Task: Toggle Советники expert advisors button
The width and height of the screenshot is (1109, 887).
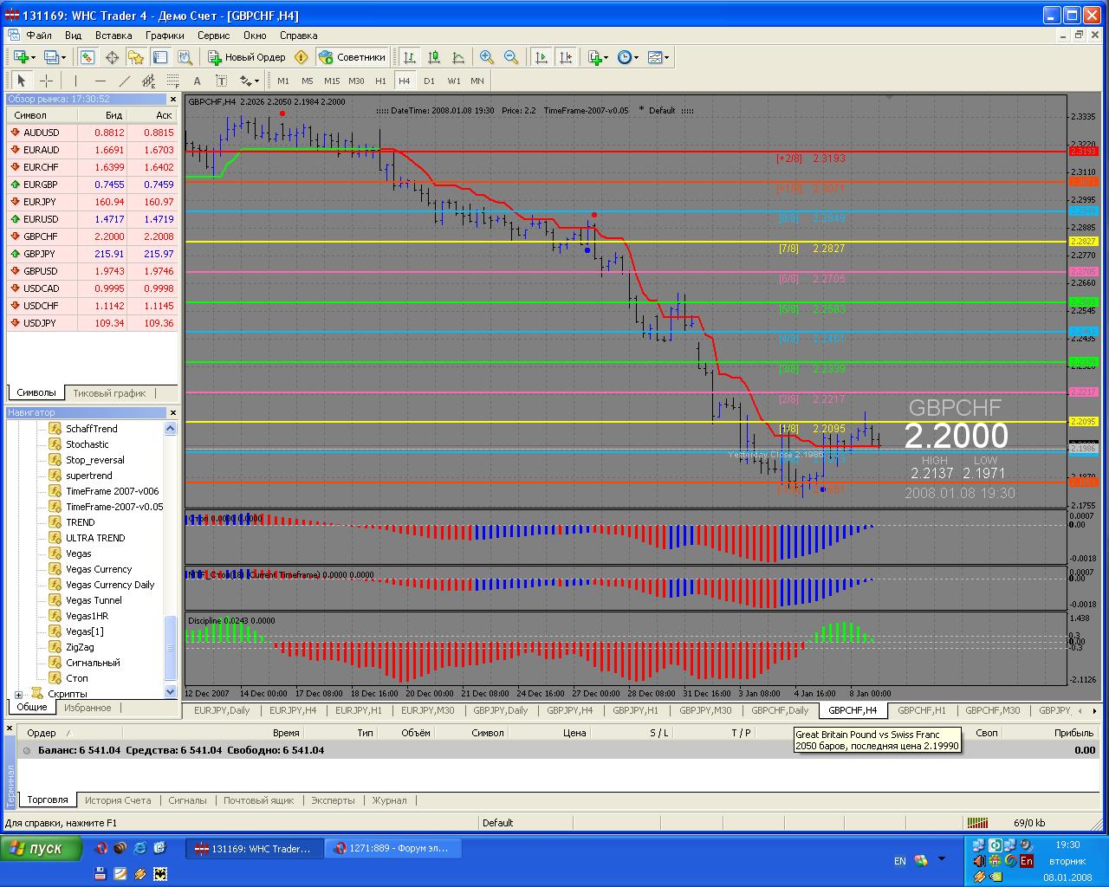Action: tap(353, 57)
